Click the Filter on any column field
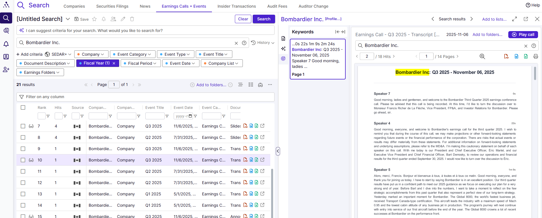This screenshot has width=542, height=218. [145, 97]
